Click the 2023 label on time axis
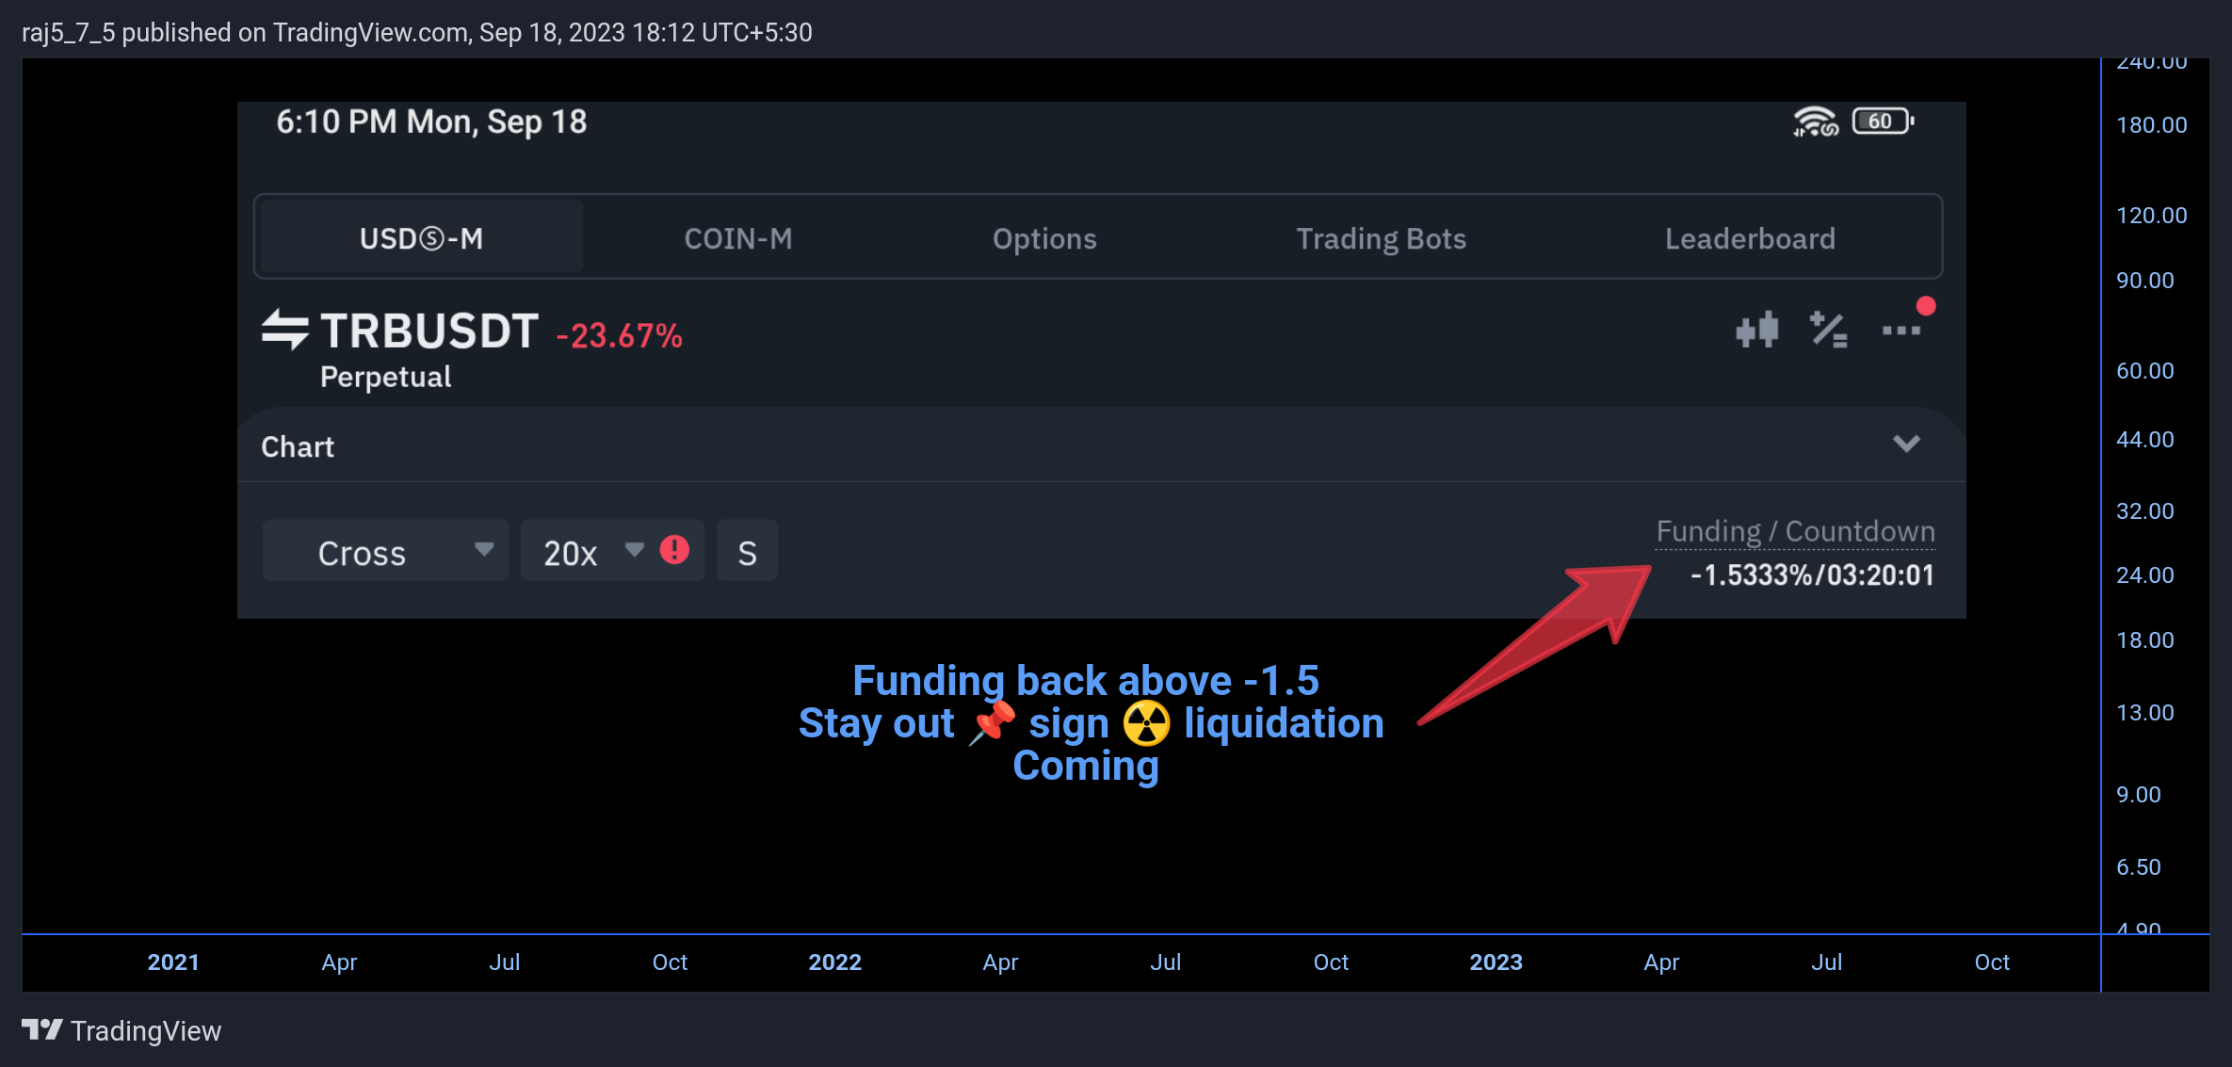The height and width of the screenshot is (1067, 2232). pos(1496,962)
